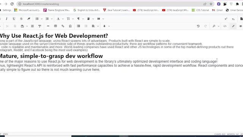Expand the paste options dropdown arrow

point(27,26)
